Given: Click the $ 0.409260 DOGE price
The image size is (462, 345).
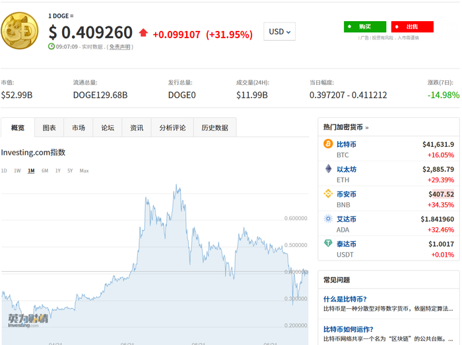Looking at the screenshot, I should (91, 32).
